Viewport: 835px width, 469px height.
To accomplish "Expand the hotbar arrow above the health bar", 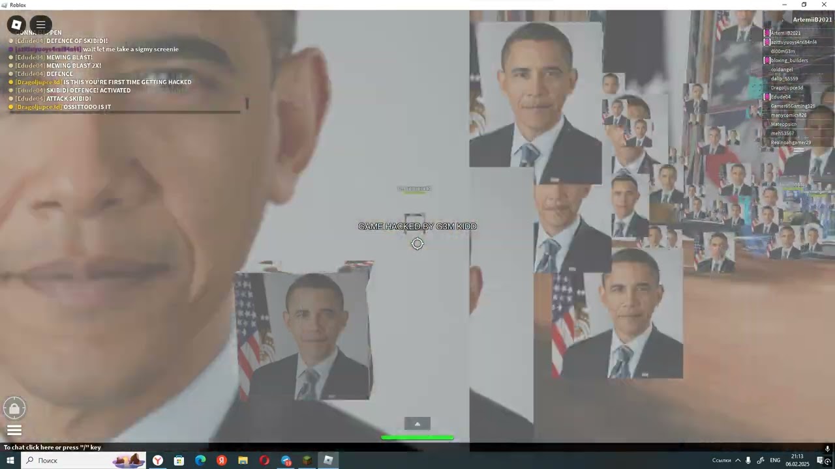I will point(417,424).
